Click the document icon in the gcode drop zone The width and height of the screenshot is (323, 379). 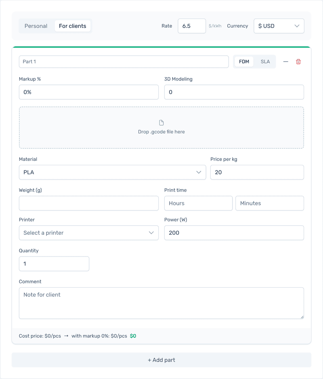click(x=161, y=122)
